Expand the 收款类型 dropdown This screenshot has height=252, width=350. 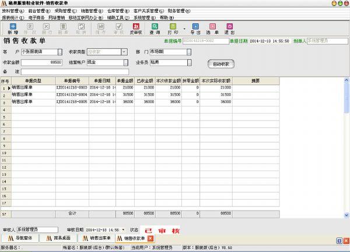tap(124, 52)
